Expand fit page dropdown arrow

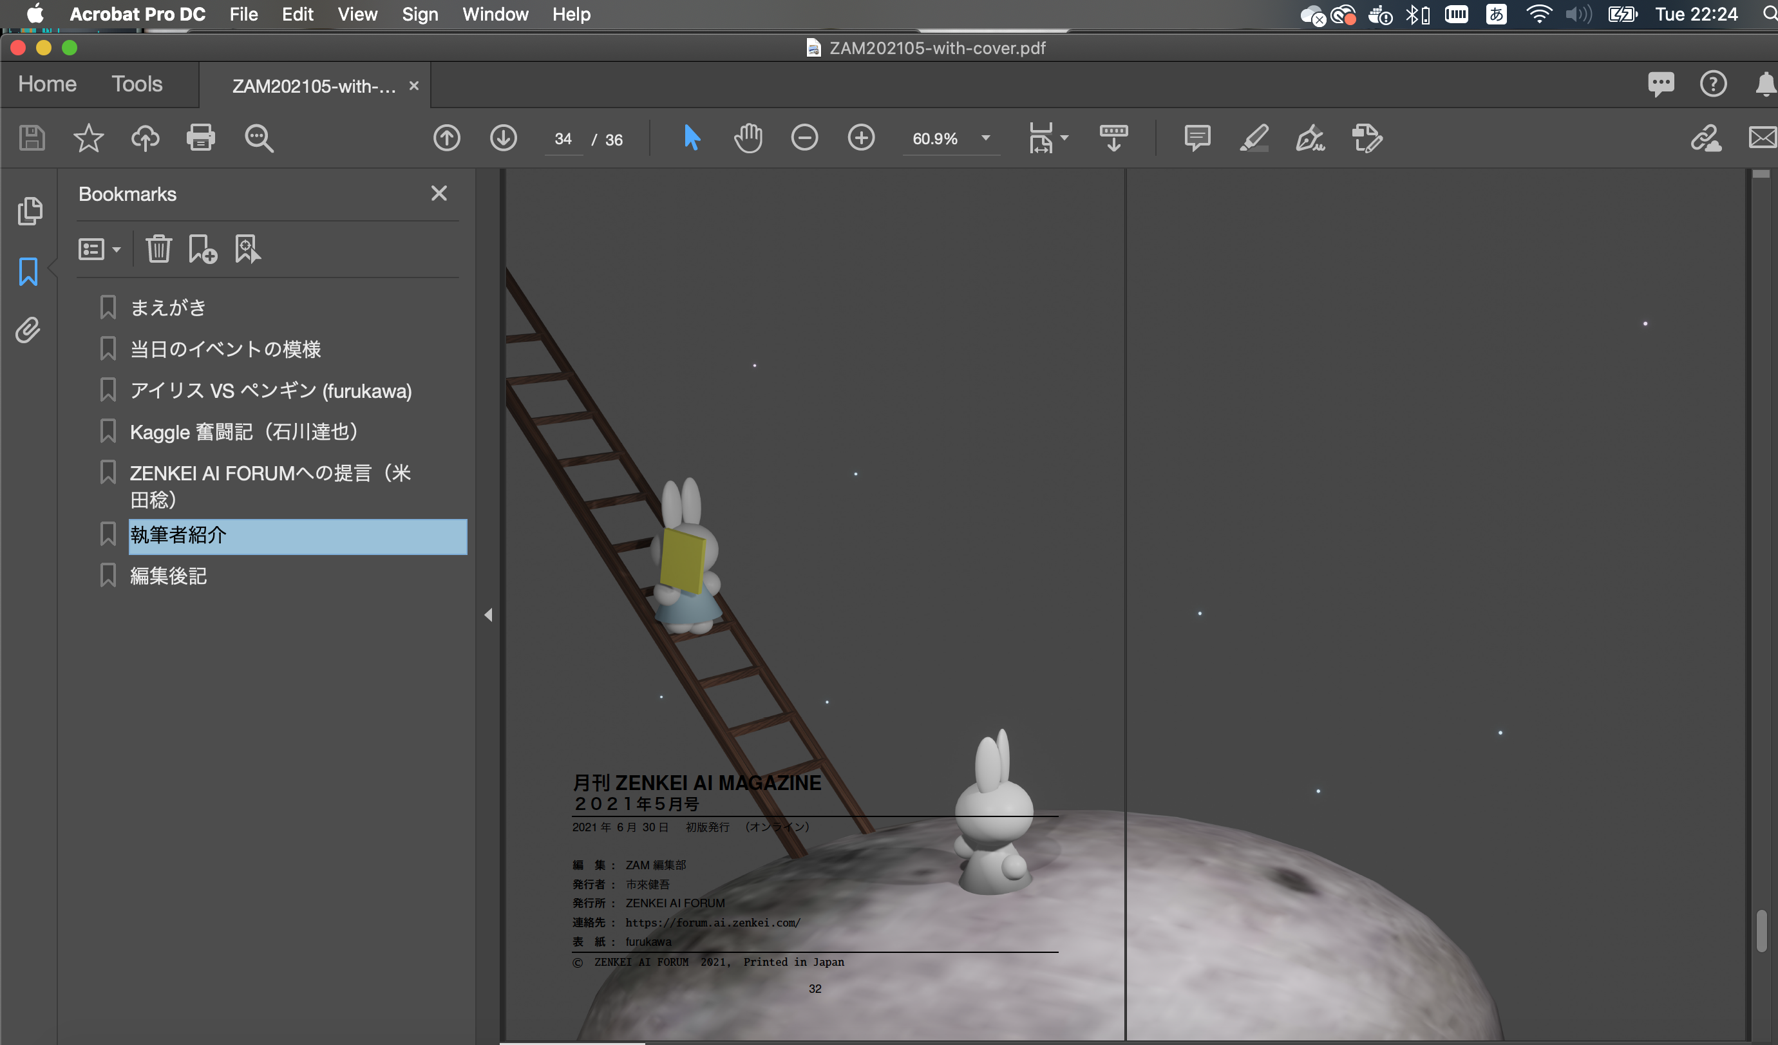click(1064, 138)
